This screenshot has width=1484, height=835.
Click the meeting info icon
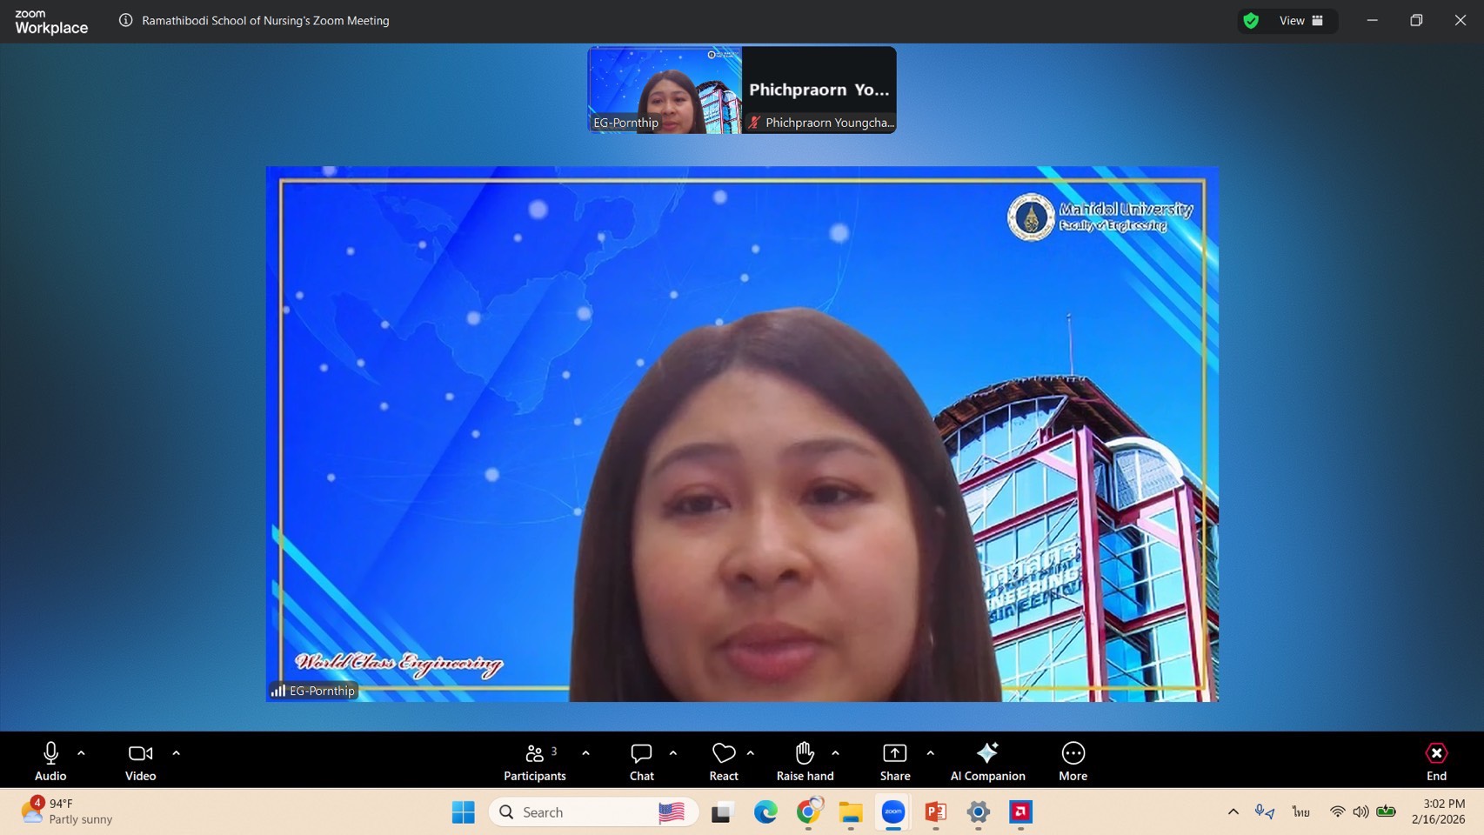point(126,20)
